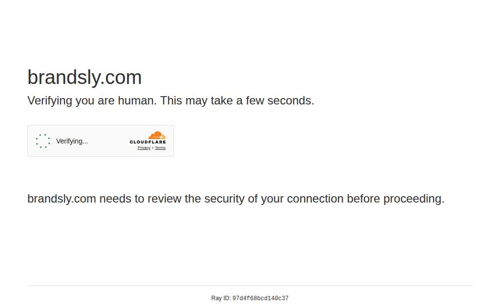Click the "Ray ID:" label
The height and width of the screenshot is (307, 500).
221,298
